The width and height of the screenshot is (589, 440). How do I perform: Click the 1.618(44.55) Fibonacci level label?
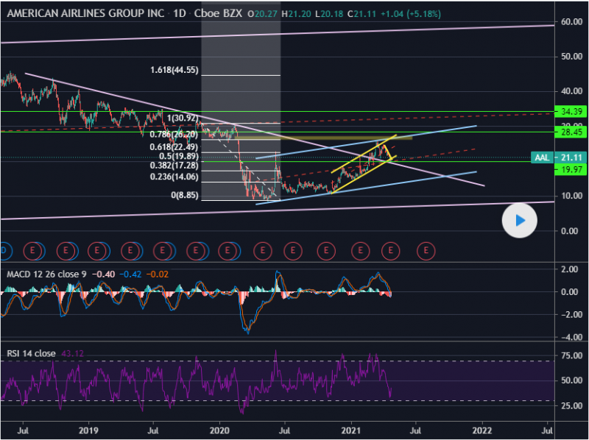click(x=174, y=71)
